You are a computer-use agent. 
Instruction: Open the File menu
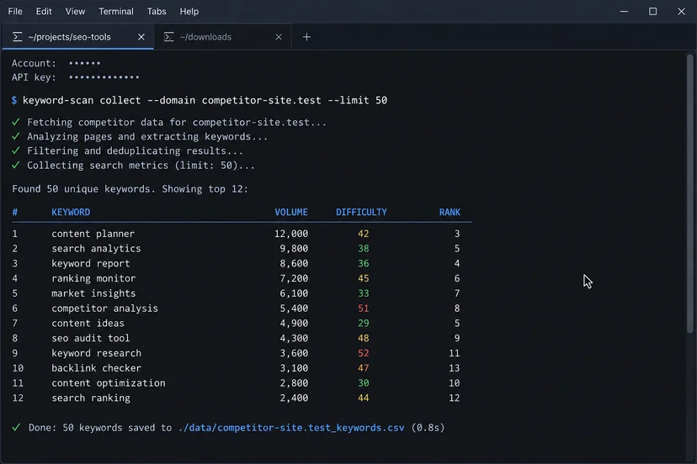pyautogui.click(x=15, y=12)
